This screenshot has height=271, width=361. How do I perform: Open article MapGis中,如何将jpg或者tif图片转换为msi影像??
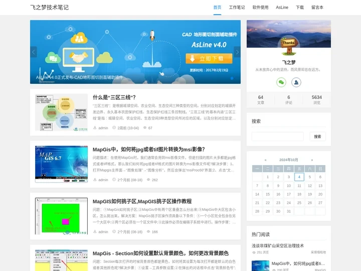click(149, 150)
